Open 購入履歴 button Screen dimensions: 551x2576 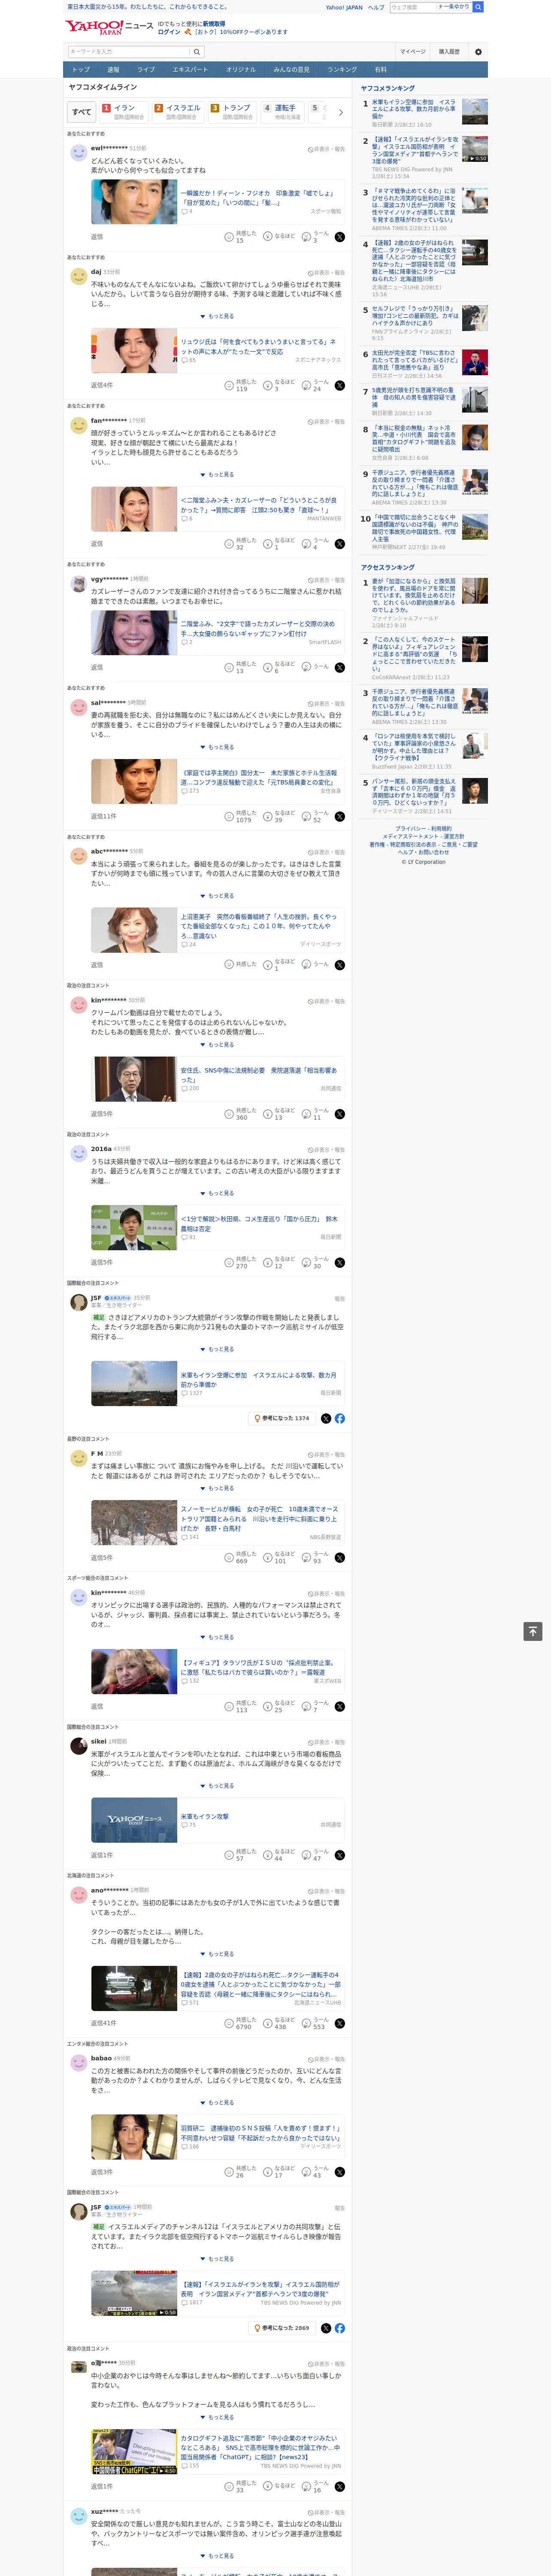tap(449, 52)
